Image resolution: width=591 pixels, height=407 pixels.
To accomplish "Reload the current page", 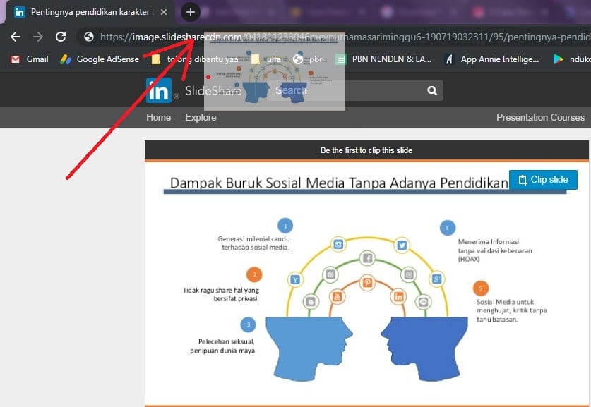I will (x=61, y=37).
